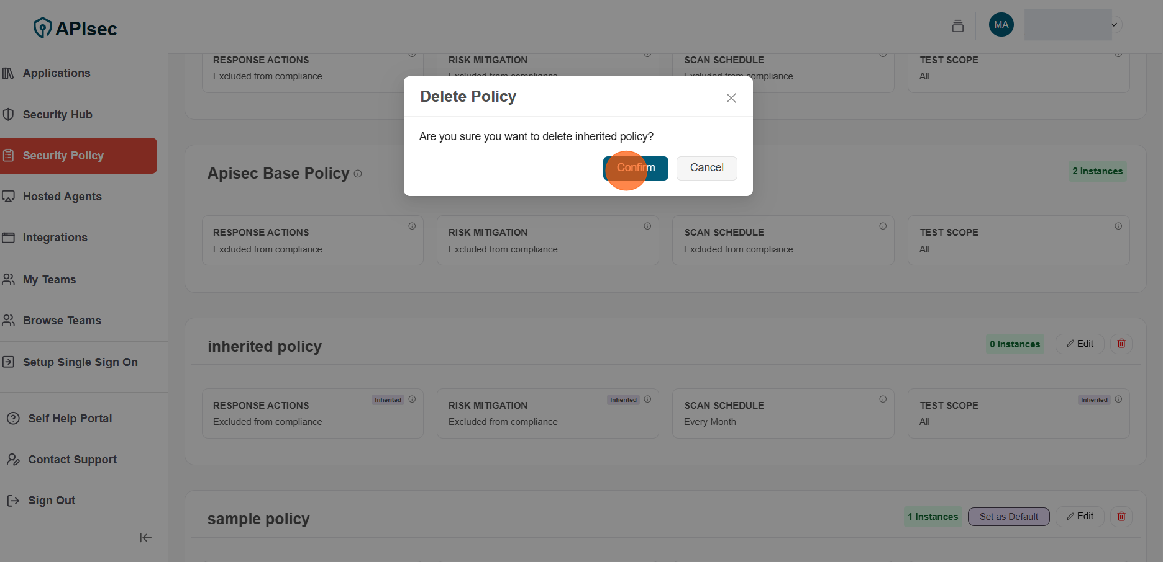This screenshot has height=562, width=1163.
Task: Open My Teams from the sidebar
Action: (x=49, y=279)
